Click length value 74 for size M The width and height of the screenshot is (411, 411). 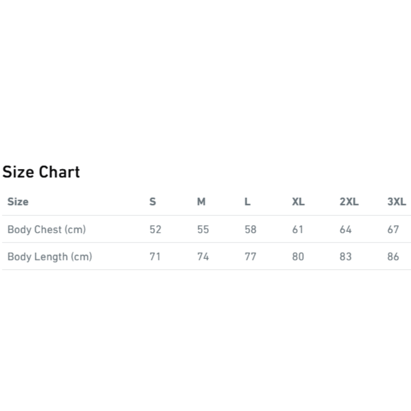click(203, 256)
